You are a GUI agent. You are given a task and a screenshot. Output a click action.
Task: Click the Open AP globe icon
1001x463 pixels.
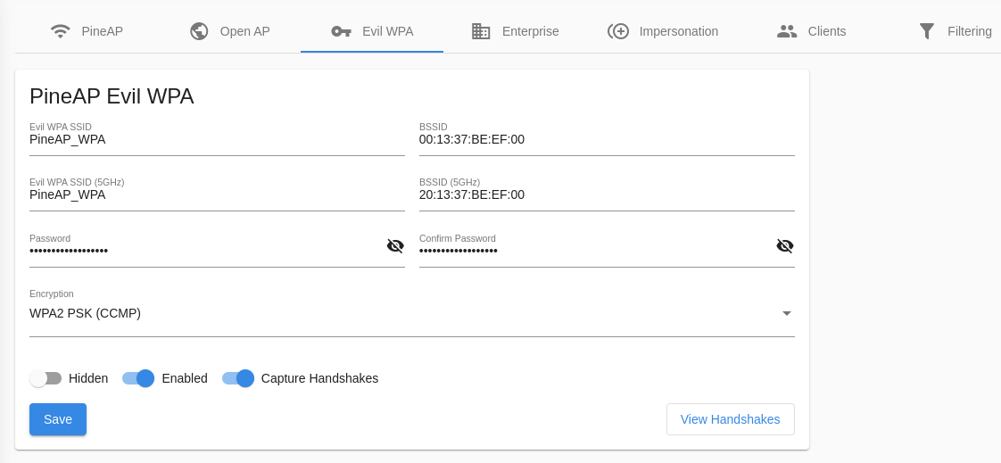pyautogui.click(x=199, y=31)
